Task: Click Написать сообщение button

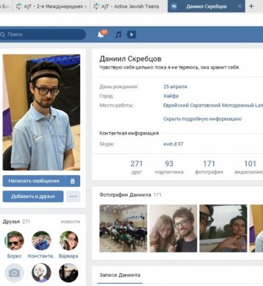Action: coord(34,181)
